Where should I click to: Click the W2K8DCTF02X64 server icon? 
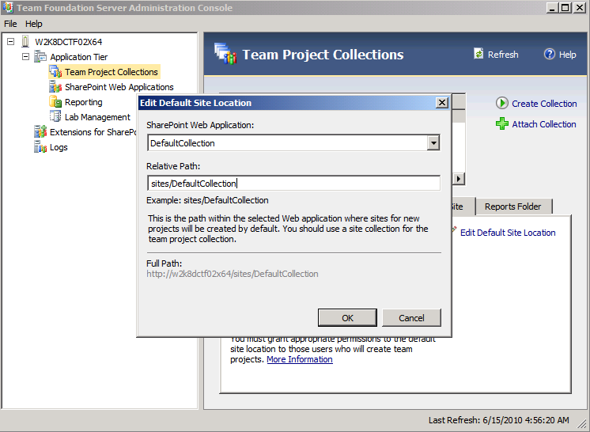(x=25, y=41)
